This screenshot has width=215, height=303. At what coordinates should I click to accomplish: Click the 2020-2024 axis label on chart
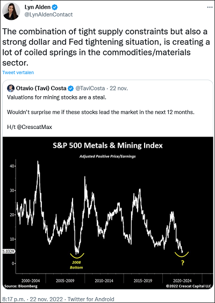point(182,280)
